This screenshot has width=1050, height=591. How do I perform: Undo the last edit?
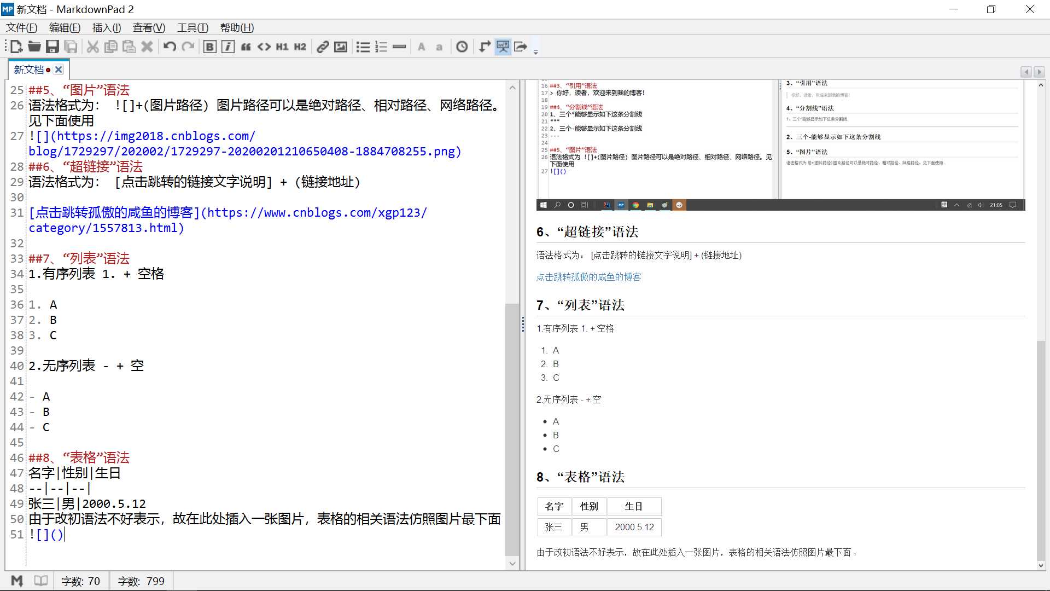[x=170, y=47]
